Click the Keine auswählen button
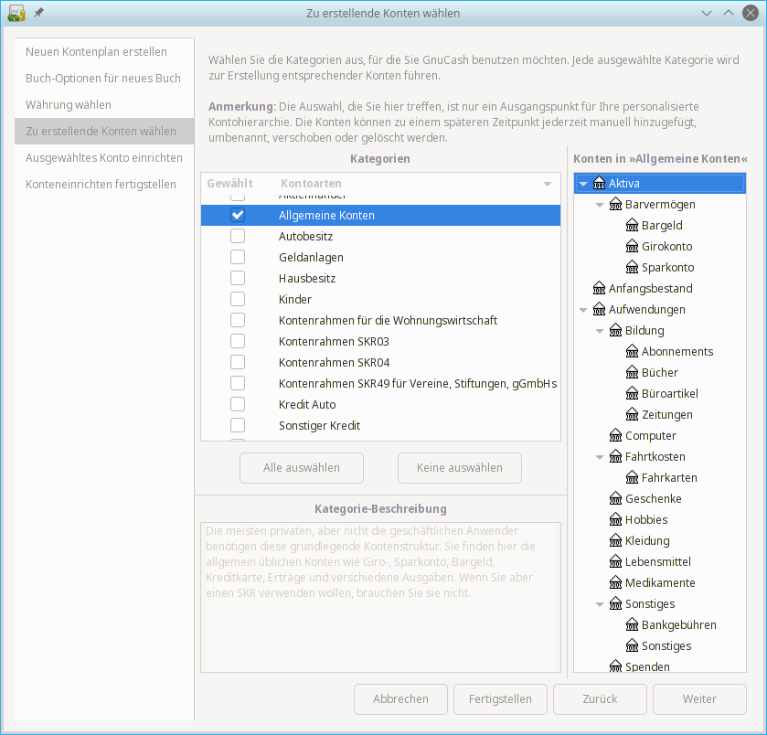Screen dimensions: 767x735 click(x=460, y=468)
